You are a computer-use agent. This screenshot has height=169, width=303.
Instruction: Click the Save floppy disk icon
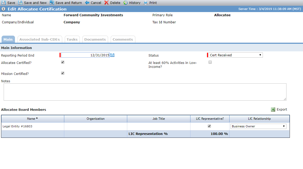pos(3,3)
